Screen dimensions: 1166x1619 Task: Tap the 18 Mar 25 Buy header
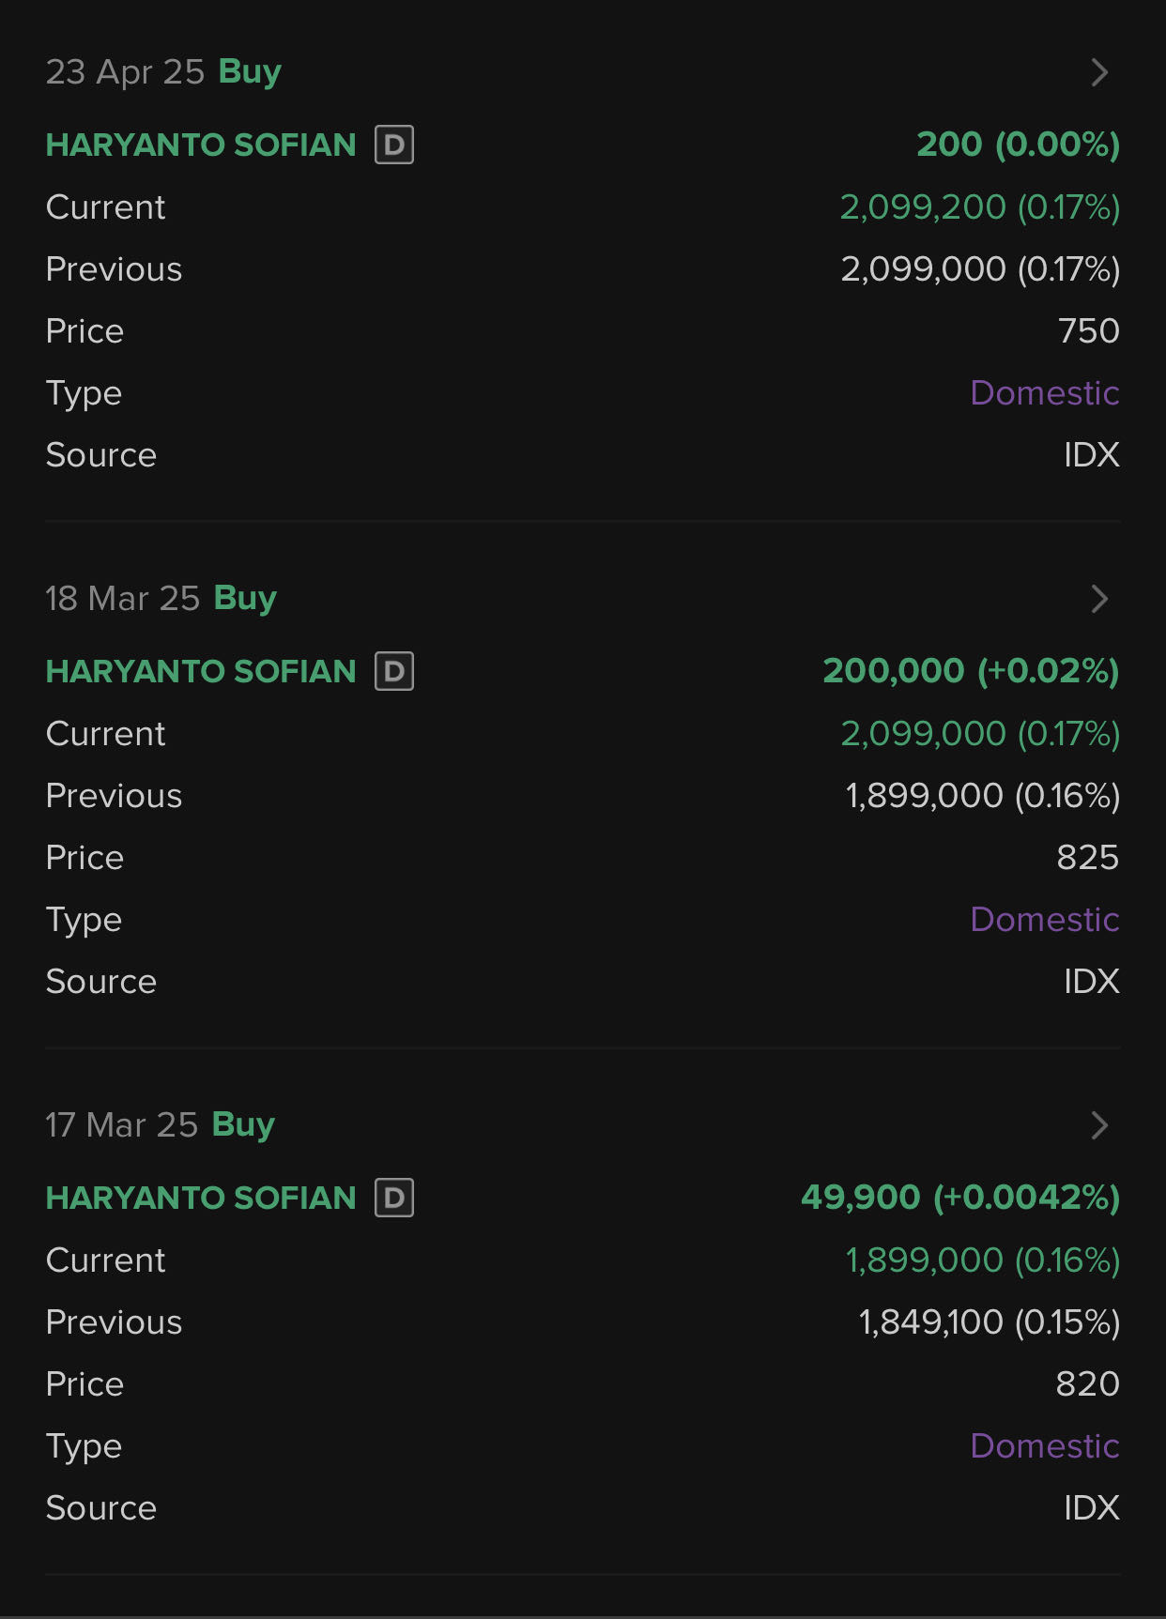(x=161, y=599)
